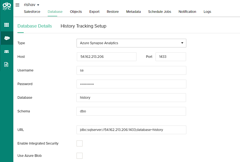Screen dimensions: 240x162
Task: Open the hamburger menu icon
Action: pos(17,5)
